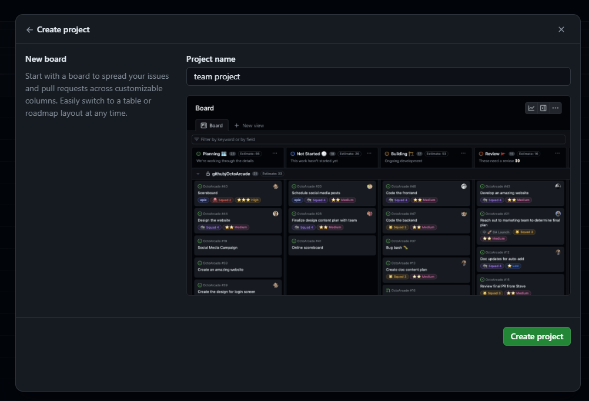The height and width of the screenshot is (401, 589).
Task: Click the Planning column status circle
Action: click(198, 153)
